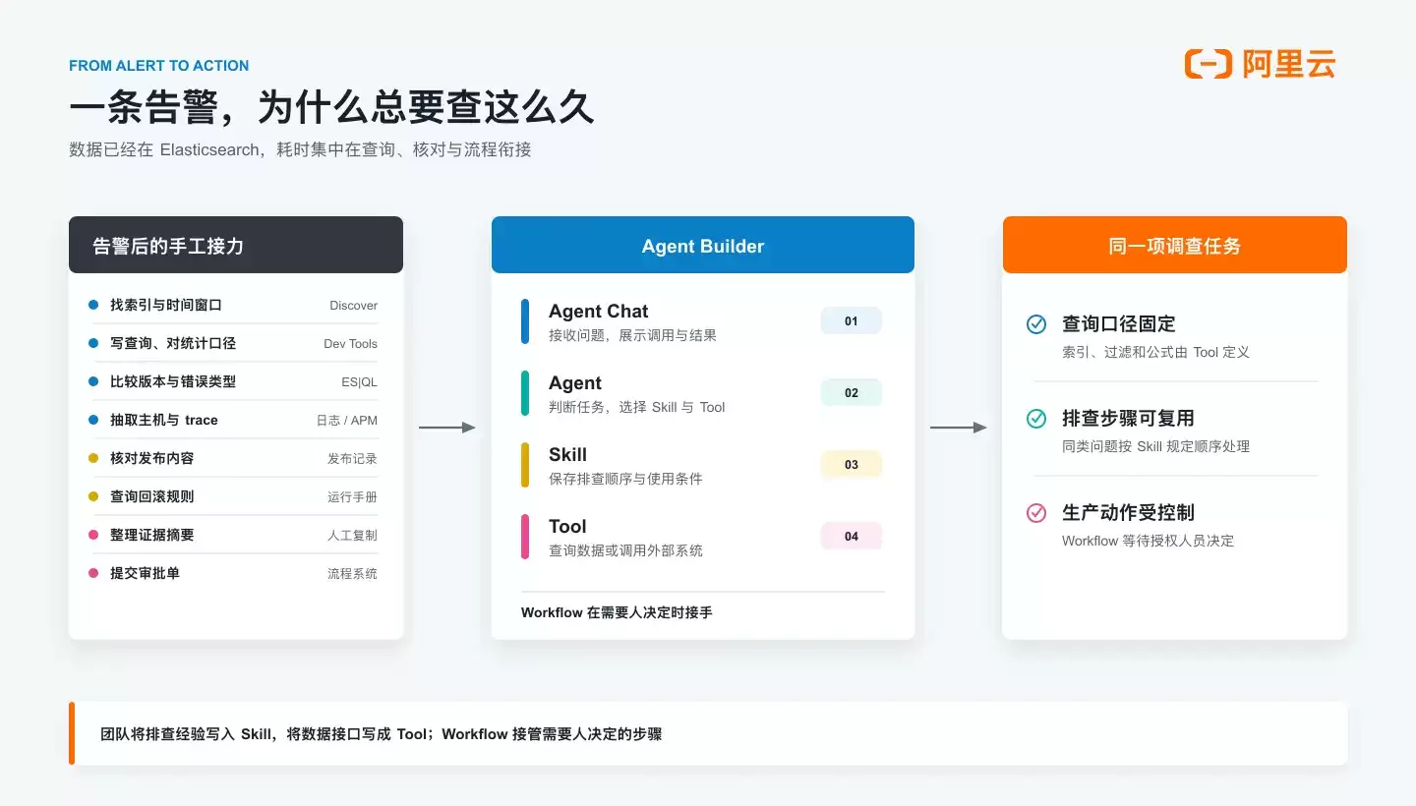1416x806 pixels.
Task: Select the 03 badge for Skill
Action: click(x=852, y=464)
